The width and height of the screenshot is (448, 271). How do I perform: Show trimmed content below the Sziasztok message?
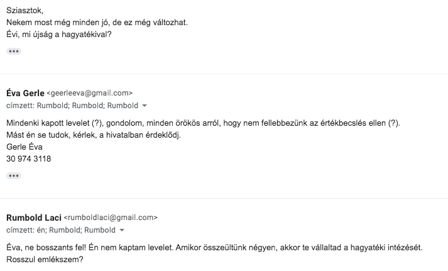click(14, 51)
